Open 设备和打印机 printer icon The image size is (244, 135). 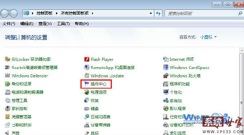166,125
